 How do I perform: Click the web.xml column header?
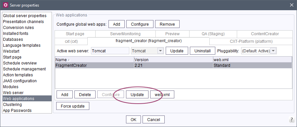(x=252, y=60)
